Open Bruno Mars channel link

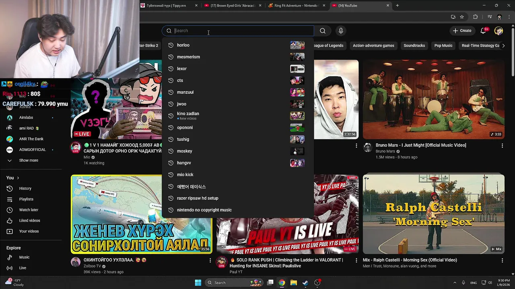[x=385, y=151]
